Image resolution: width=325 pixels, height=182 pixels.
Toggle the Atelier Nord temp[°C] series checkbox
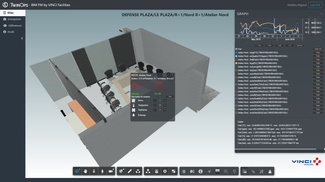tap(237, 53)
